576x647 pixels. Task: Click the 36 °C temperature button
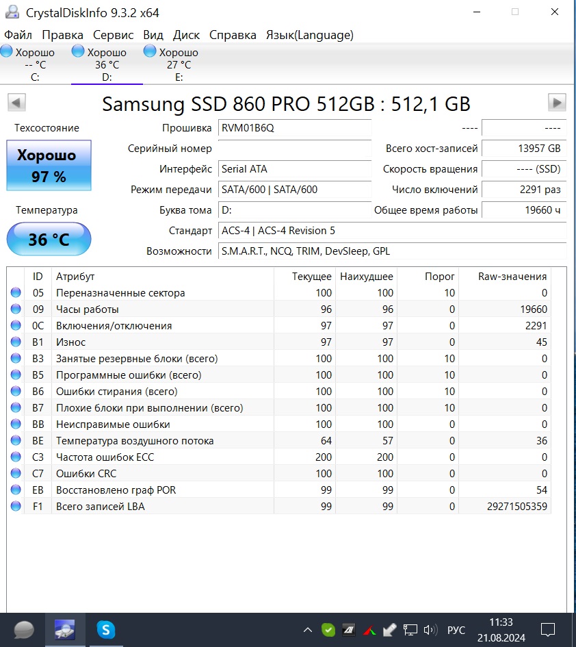point(49,239)
